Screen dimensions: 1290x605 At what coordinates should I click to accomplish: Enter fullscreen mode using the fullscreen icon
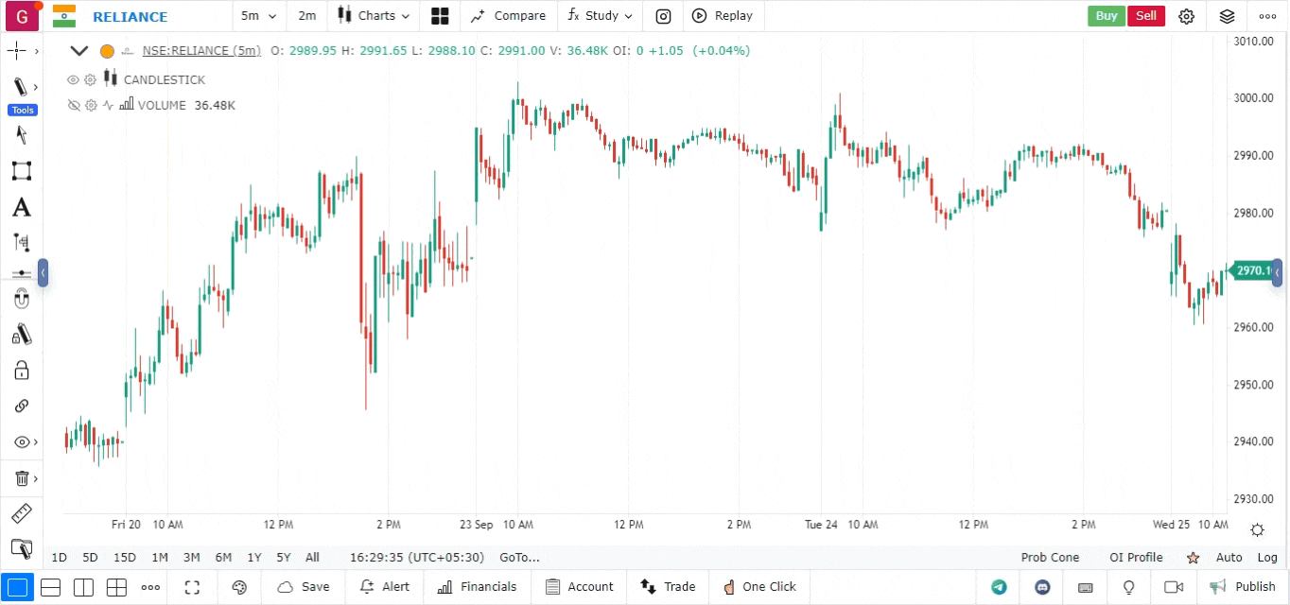point(192,587)
